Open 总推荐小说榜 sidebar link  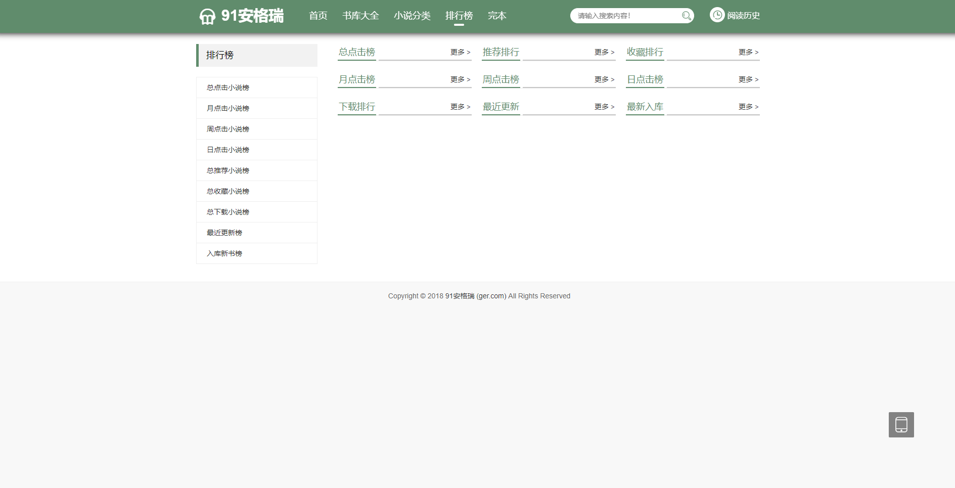coord(228,170)
